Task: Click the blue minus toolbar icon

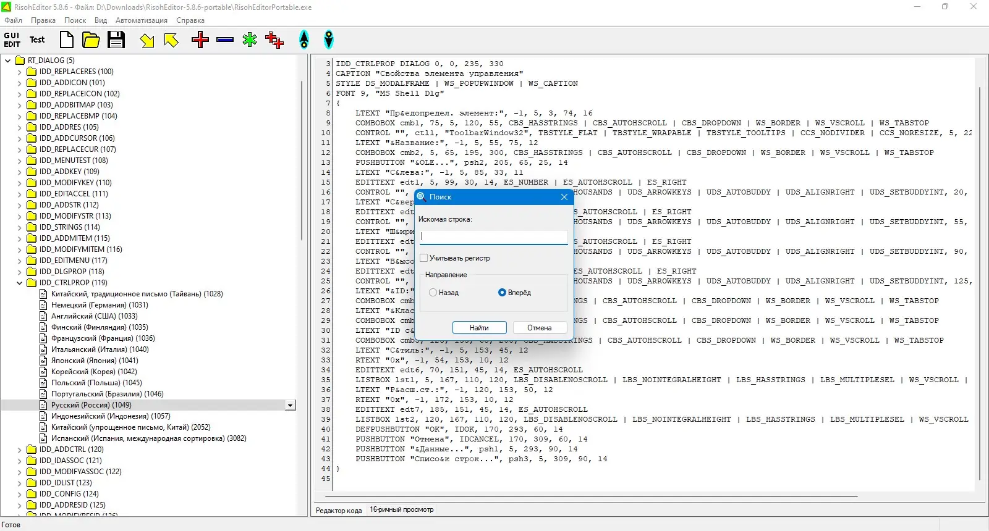Action: 225,40
